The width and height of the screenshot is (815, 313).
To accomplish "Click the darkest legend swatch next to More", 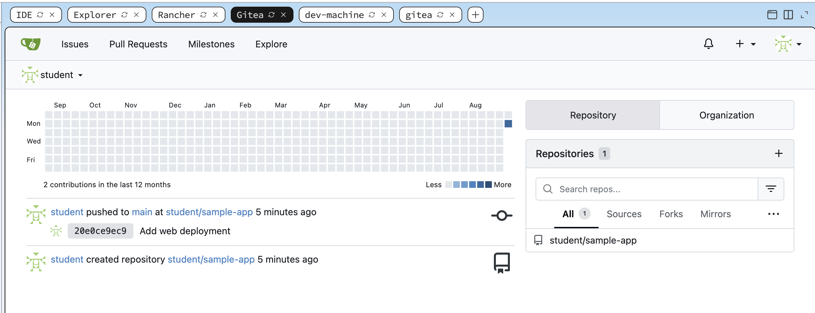I will pyautogui.click(x=488, y=185).
